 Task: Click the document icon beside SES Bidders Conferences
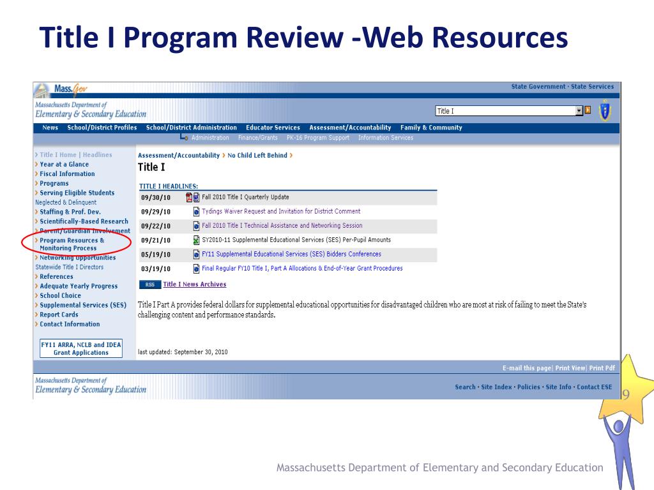196,254
